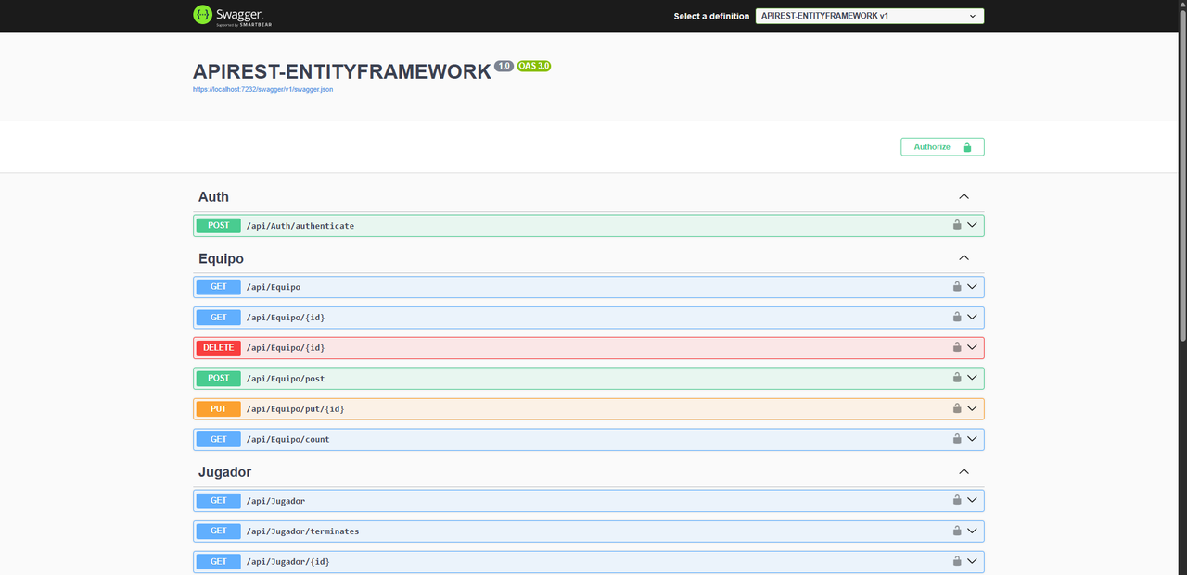1187x575 pixels.
Task: Click lock icon on GET /api/Equipo/{id}
Action: click(x=957, y=317)
